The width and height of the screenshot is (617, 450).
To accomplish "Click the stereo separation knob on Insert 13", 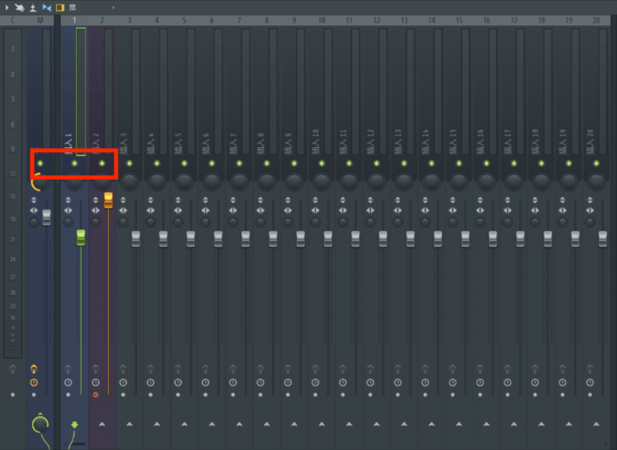I will (397, 222).
